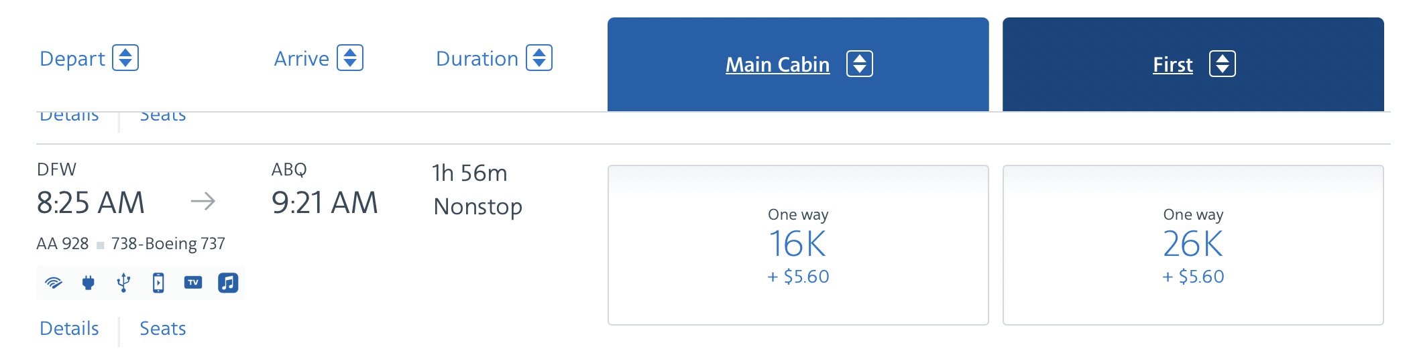The width and height of the screenshot is (1411, 355).
Task: Click the live TV amenity icon
Action: 193,283
